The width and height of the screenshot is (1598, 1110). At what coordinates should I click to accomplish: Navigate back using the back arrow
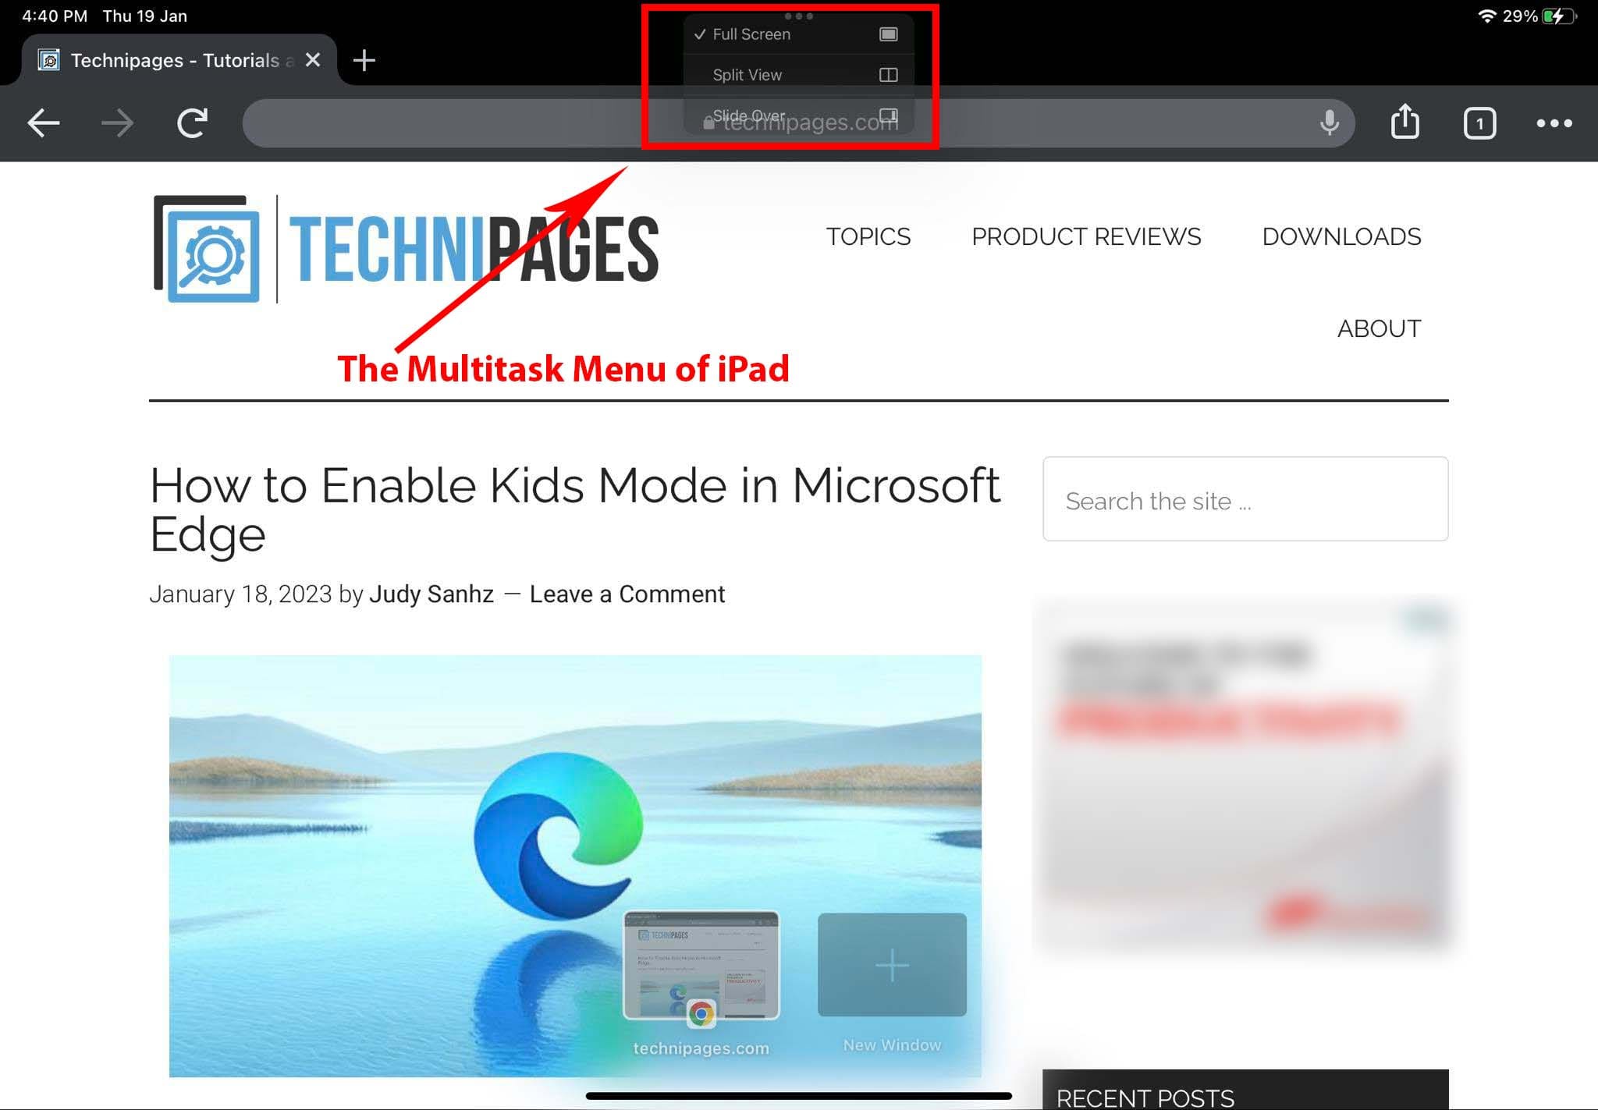click(x=44, y=122)
